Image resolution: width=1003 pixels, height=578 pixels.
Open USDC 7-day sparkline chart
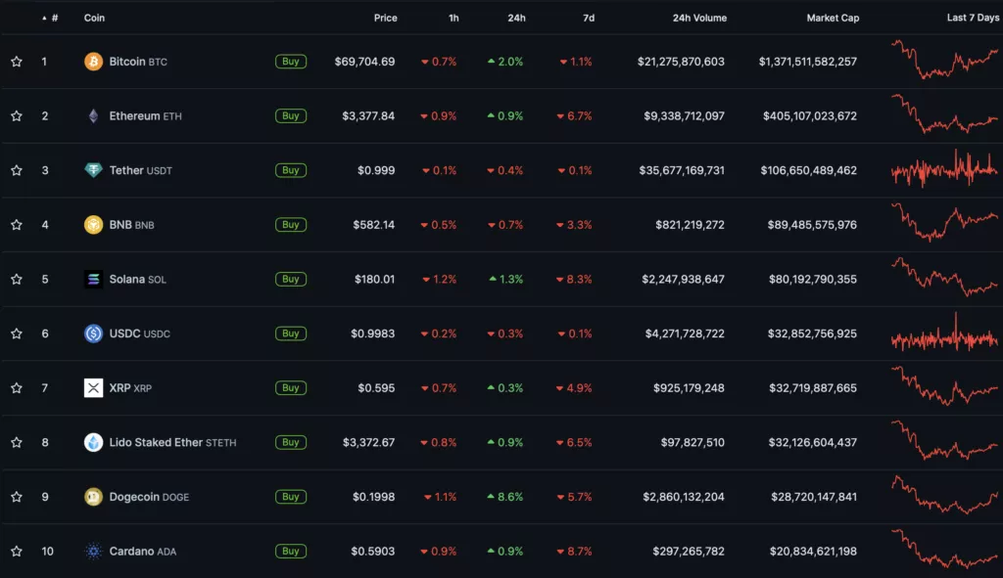(x=945, y=333)
